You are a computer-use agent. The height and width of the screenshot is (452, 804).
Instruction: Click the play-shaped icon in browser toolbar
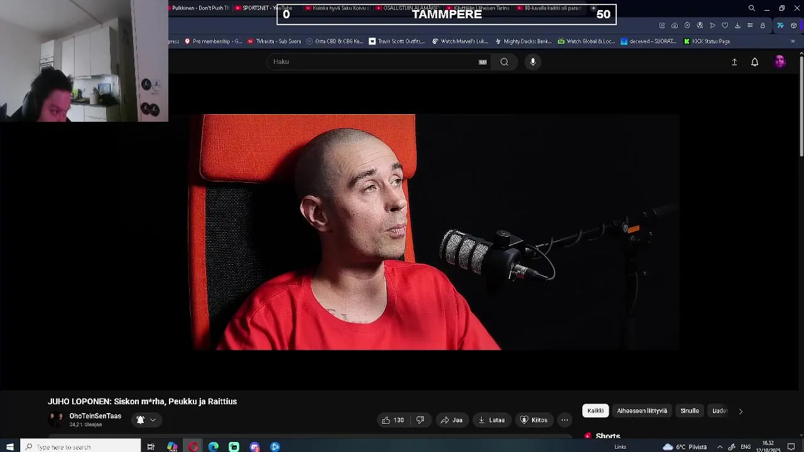(712, 25)
